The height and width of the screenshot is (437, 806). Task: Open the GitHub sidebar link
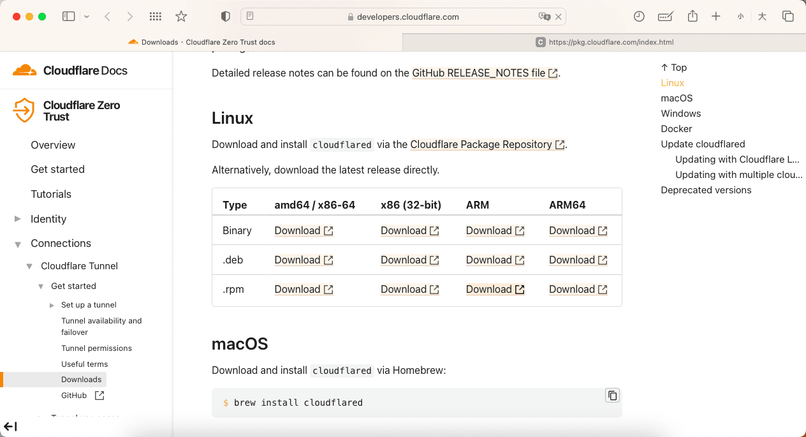[74, 396]
